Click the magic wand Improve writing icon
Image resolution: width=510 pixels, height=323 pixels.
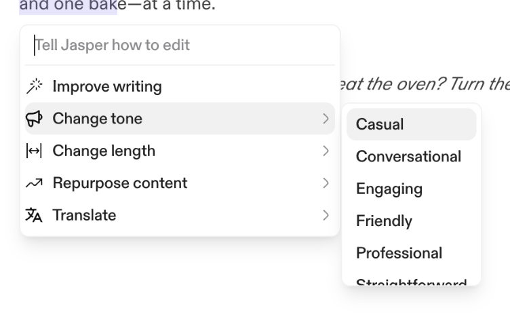(34, 87)
